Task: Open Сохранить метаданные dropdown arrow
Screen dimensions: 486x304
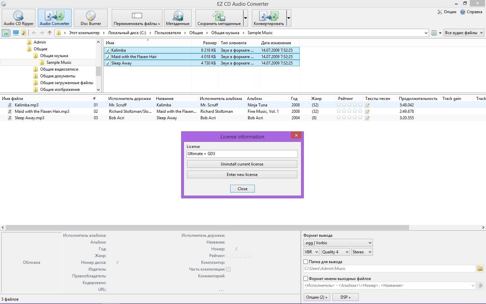Action: point(245,18)
